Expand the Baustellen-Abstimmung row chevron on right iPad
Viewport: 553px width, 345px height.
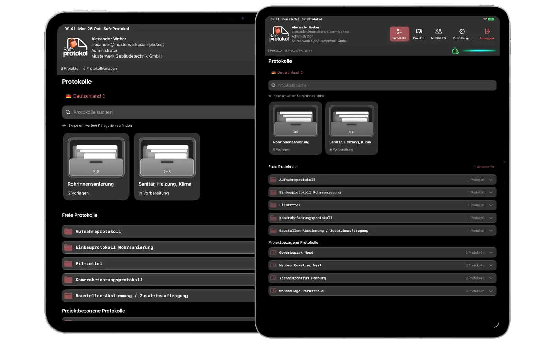point(491,231)
